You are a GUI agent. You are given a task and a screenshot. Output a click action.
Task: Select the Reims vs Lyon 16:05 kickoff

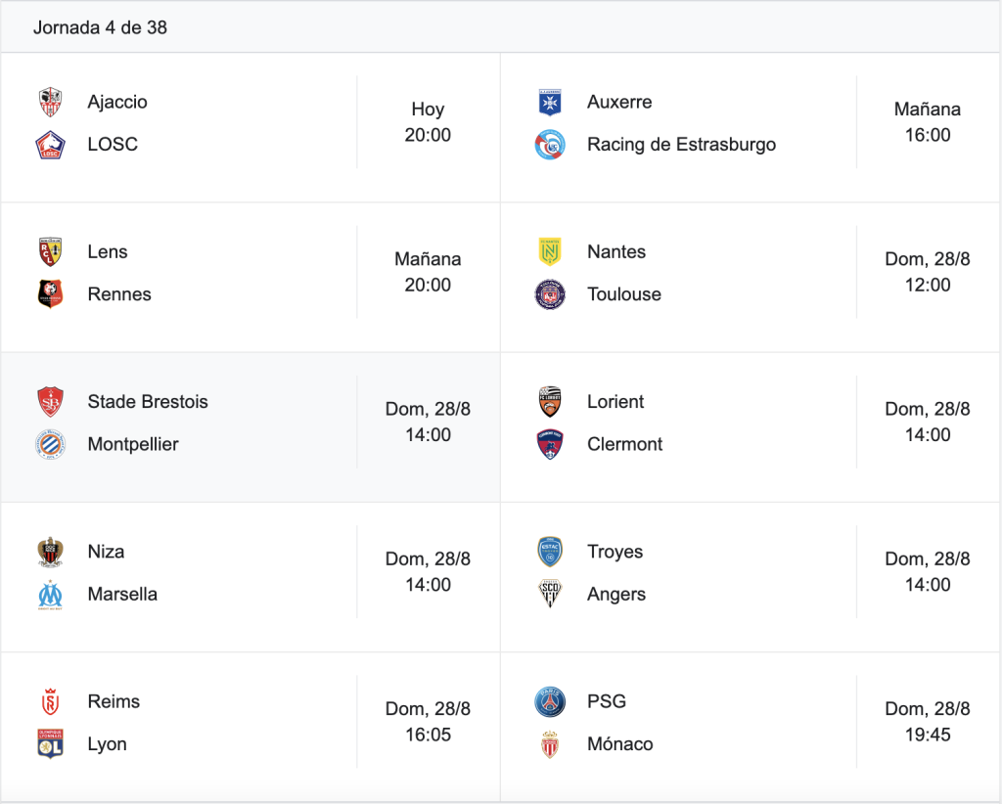[x=428, y=722]
